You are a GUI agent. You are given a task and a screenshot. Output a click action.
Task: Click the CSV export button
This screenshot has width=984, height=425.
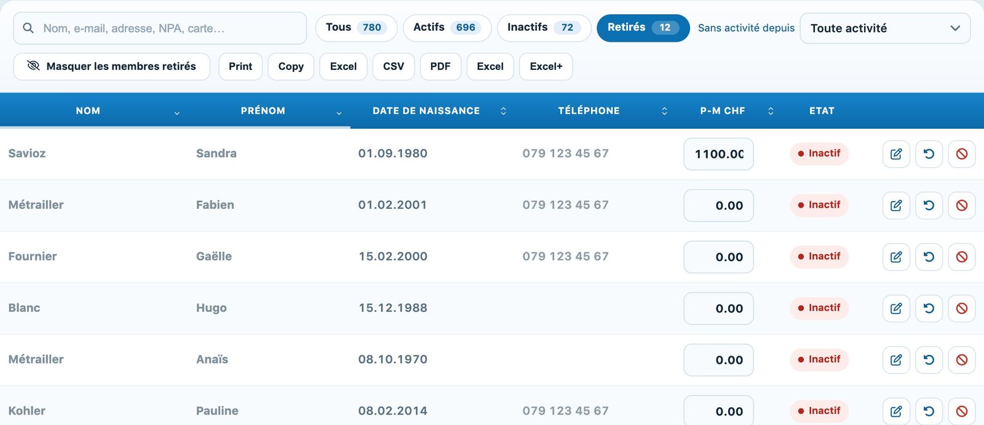[394, 66]
